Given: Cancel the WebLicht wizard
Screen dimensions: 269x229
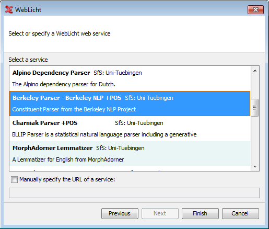Looking at the screenshot, I should [240, 213].
